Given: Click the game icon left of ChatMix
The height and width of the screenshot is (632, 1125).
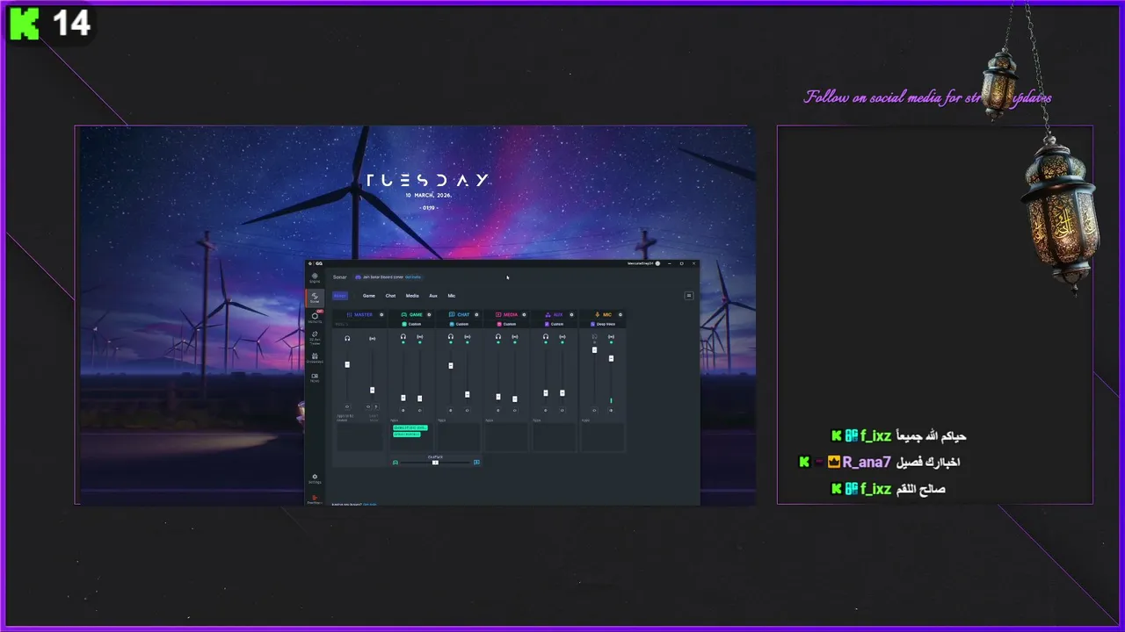Looking at the screenshot, I should point(396,463).
